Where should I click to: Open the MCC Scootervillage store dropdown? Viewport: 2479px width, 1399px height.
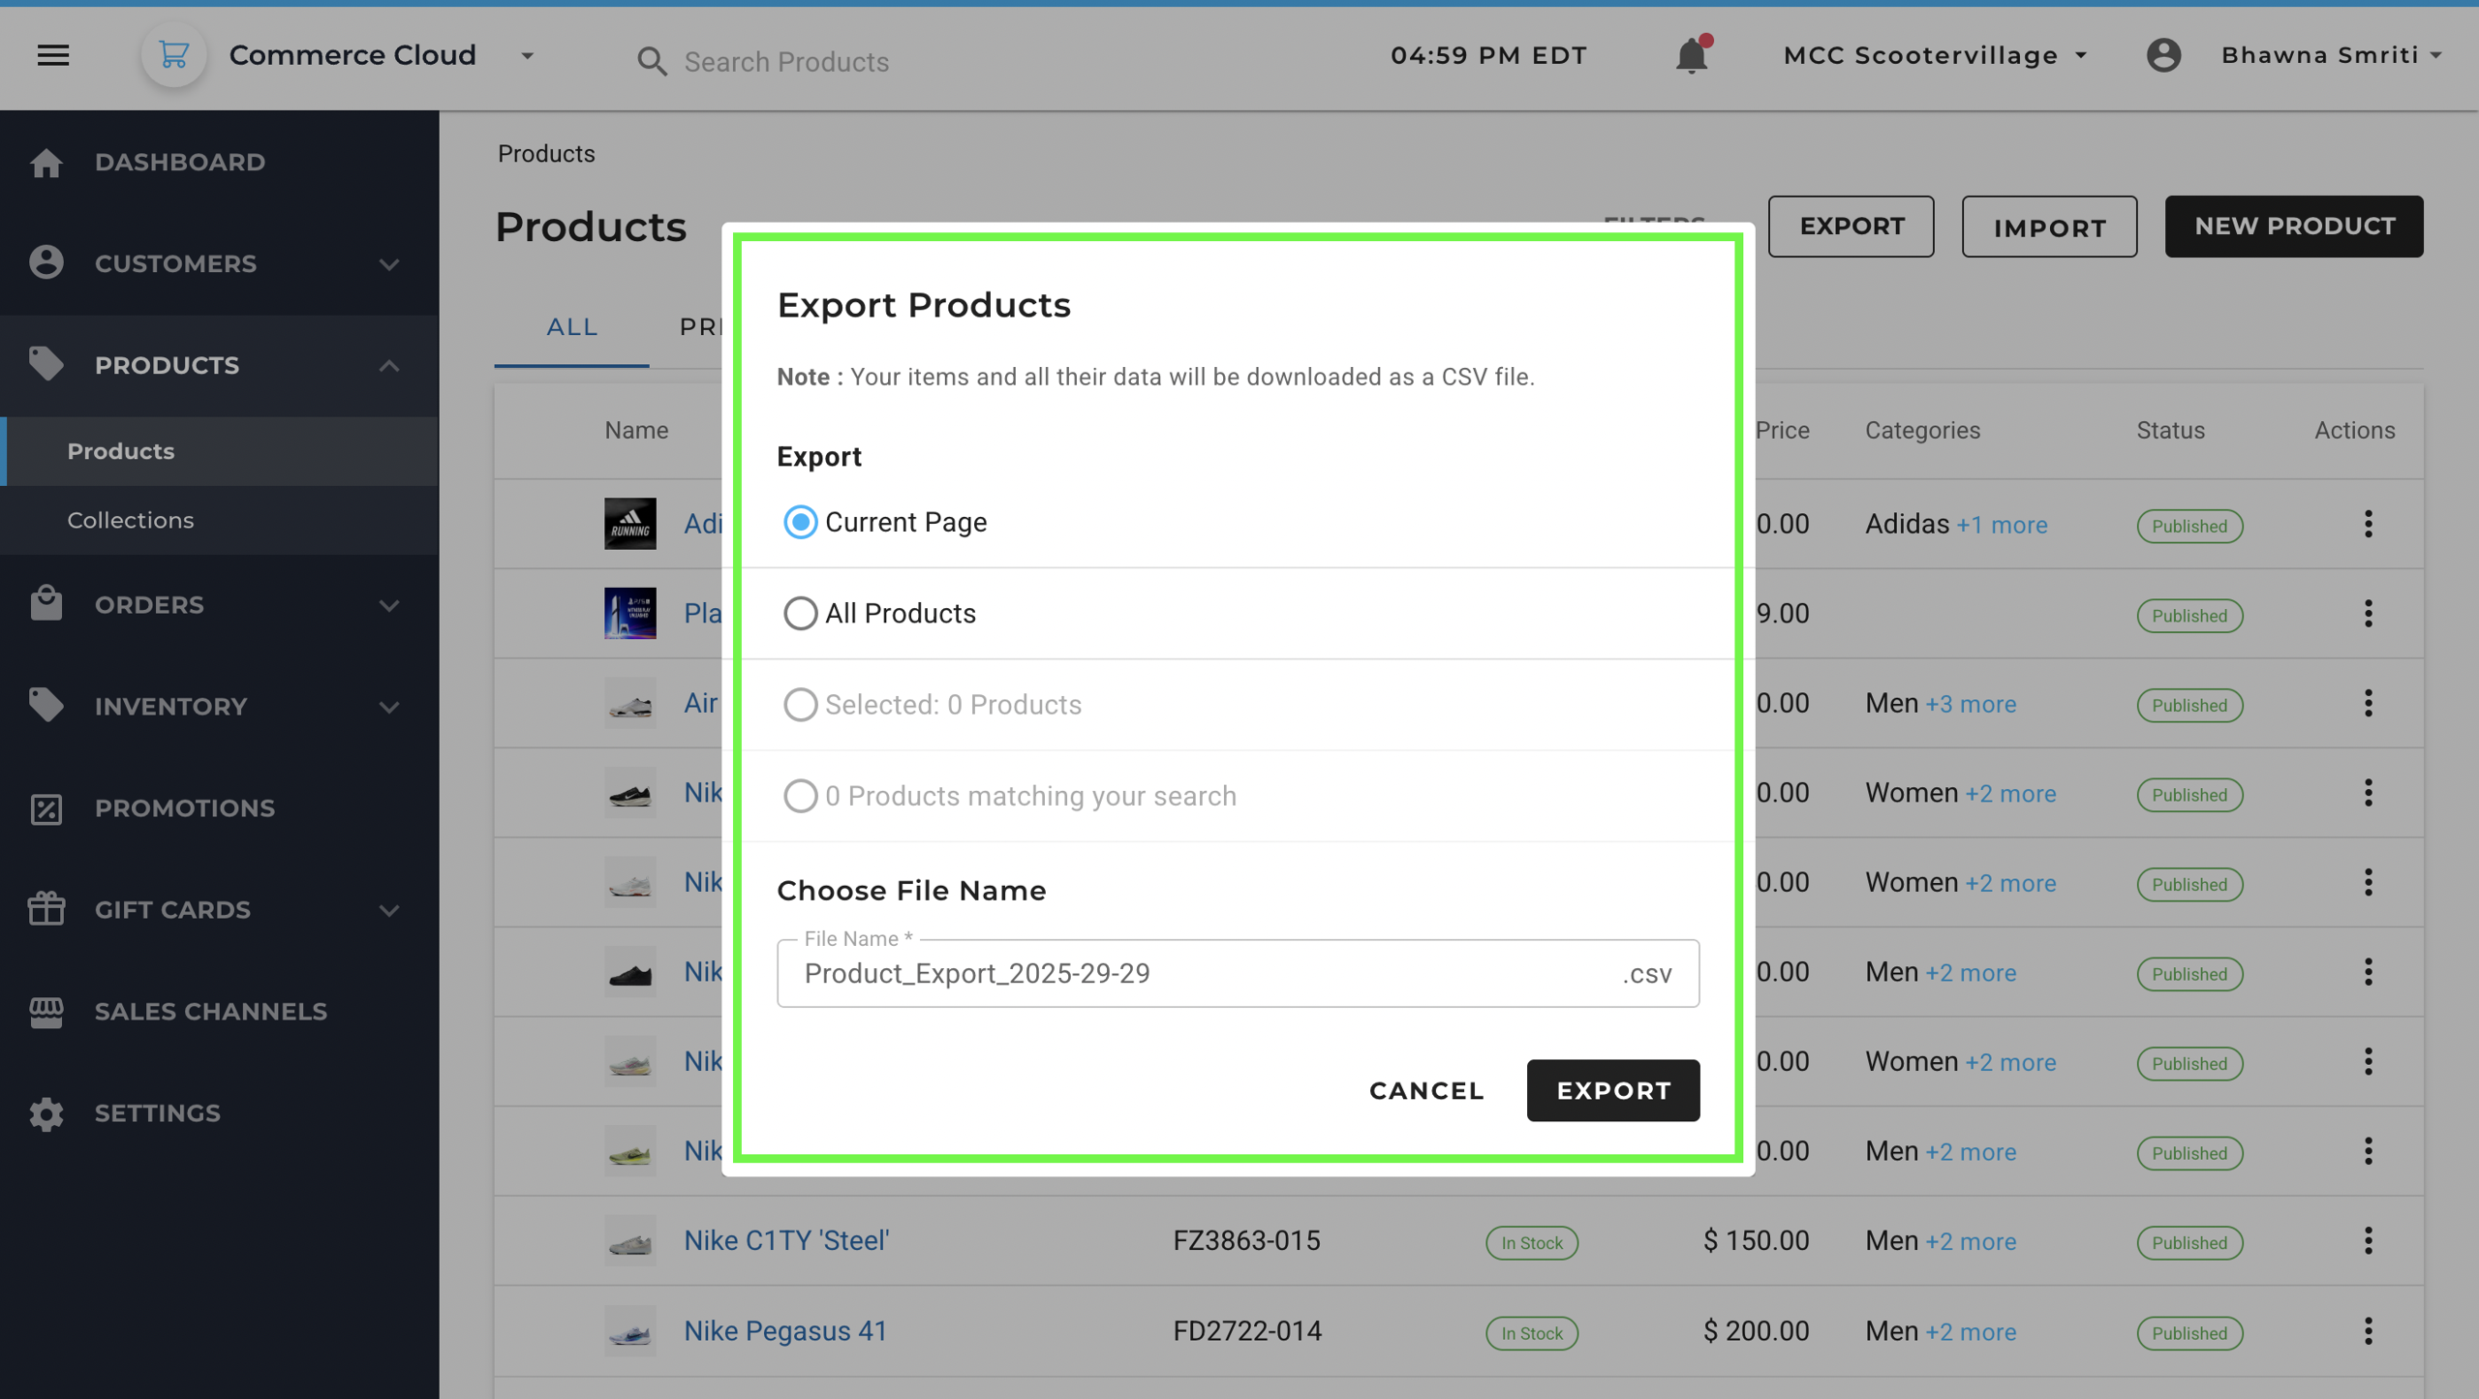(1935, 55)
